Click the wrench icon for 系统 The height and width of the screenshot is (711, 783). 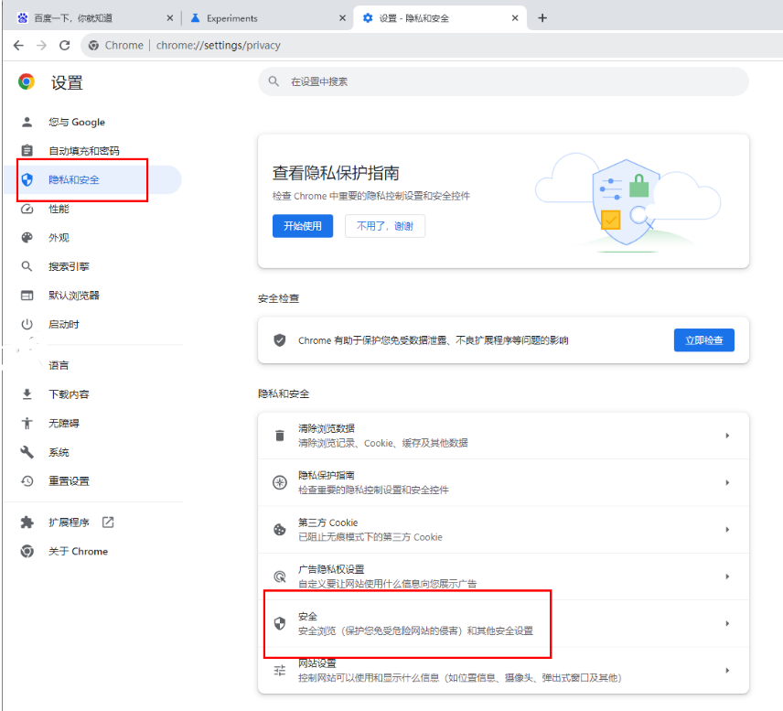[27, 452]
